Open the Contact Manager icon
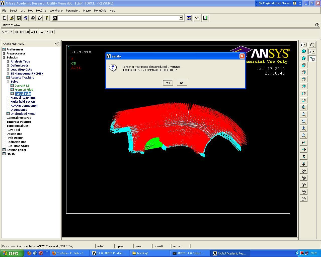Viewport: 321px width, 257px height. 205,18
